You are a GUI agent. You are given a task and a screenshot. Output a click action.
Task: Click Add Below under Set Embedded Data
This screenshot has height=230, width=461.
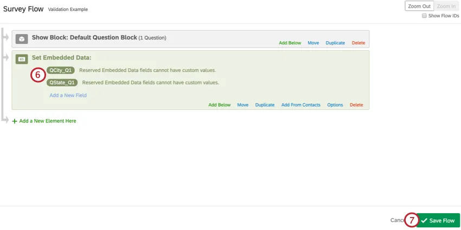[219, 105]
